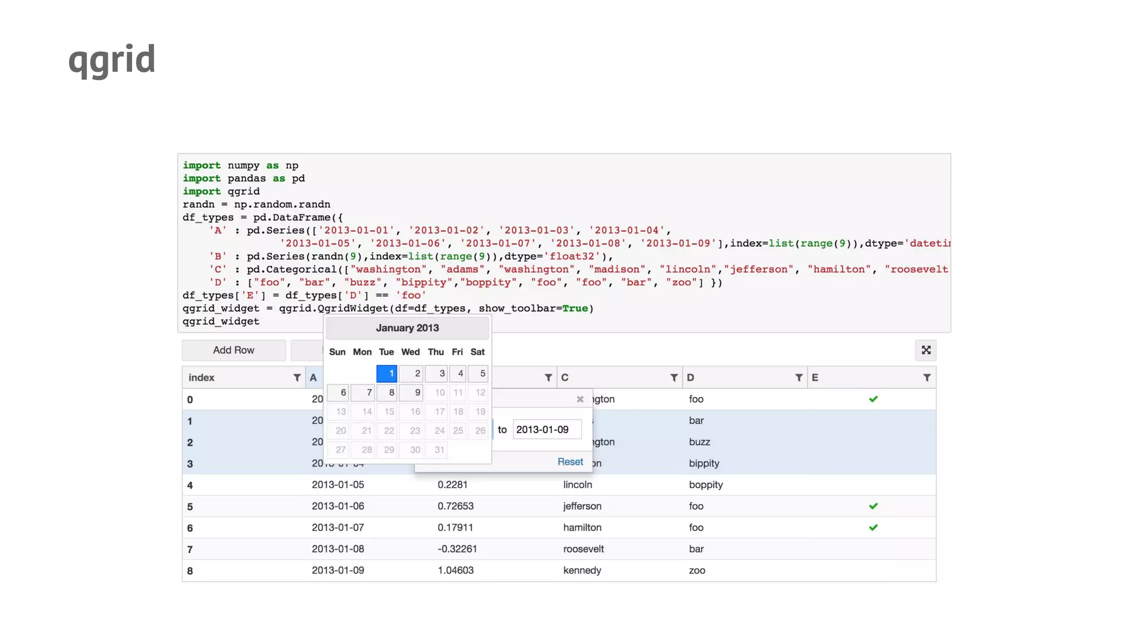Toggle the E checkmark in row 6

point(873,527)
